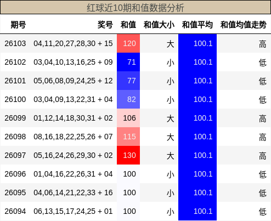Click the pink sum cell 106
Image resolution: width=271 pixels, height=221 pixels.
[128, 118]
